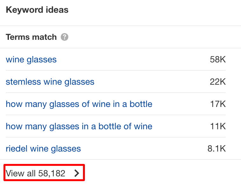Screen dimensions: 241x184
Task: Click the 'Keyword ideas' panel title
Action: pyautogui.click(x=37, y=10)
